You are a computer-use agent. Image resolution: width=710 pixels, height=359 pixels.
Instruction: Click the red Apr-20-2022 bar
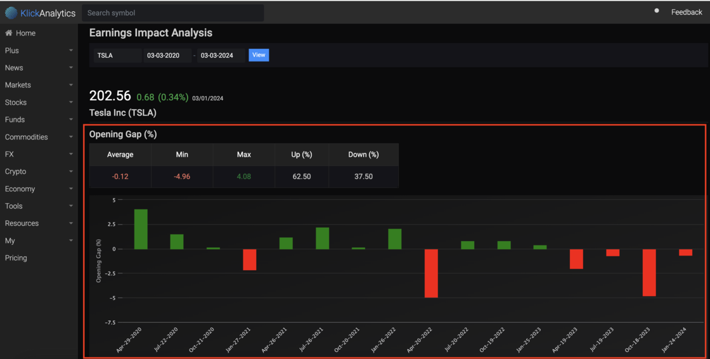click(x=431, y=273)
